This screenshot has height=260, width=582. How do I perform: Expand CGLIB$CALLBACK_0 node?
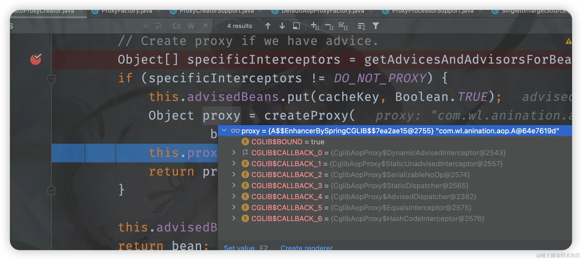[234, 152]
